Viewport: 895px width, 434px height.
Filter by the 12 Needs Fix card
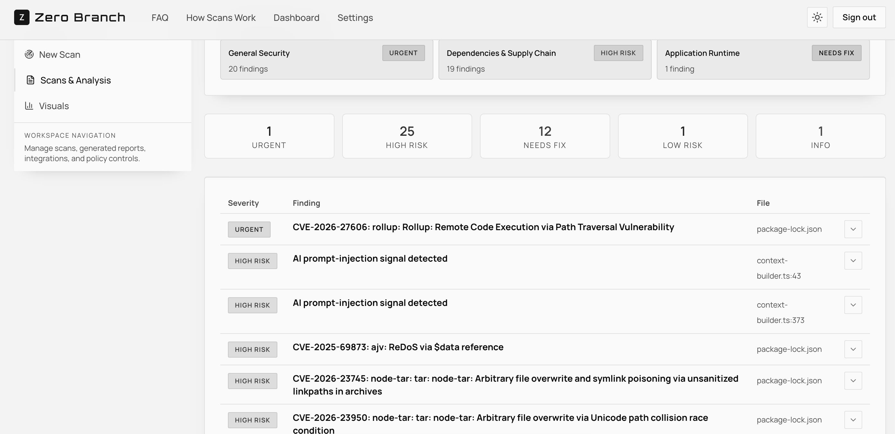[544, 136]
